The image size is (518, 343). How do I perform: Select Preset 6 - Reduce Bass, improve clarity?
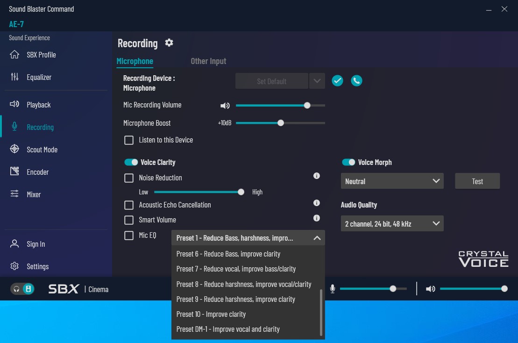coord(246,254)
